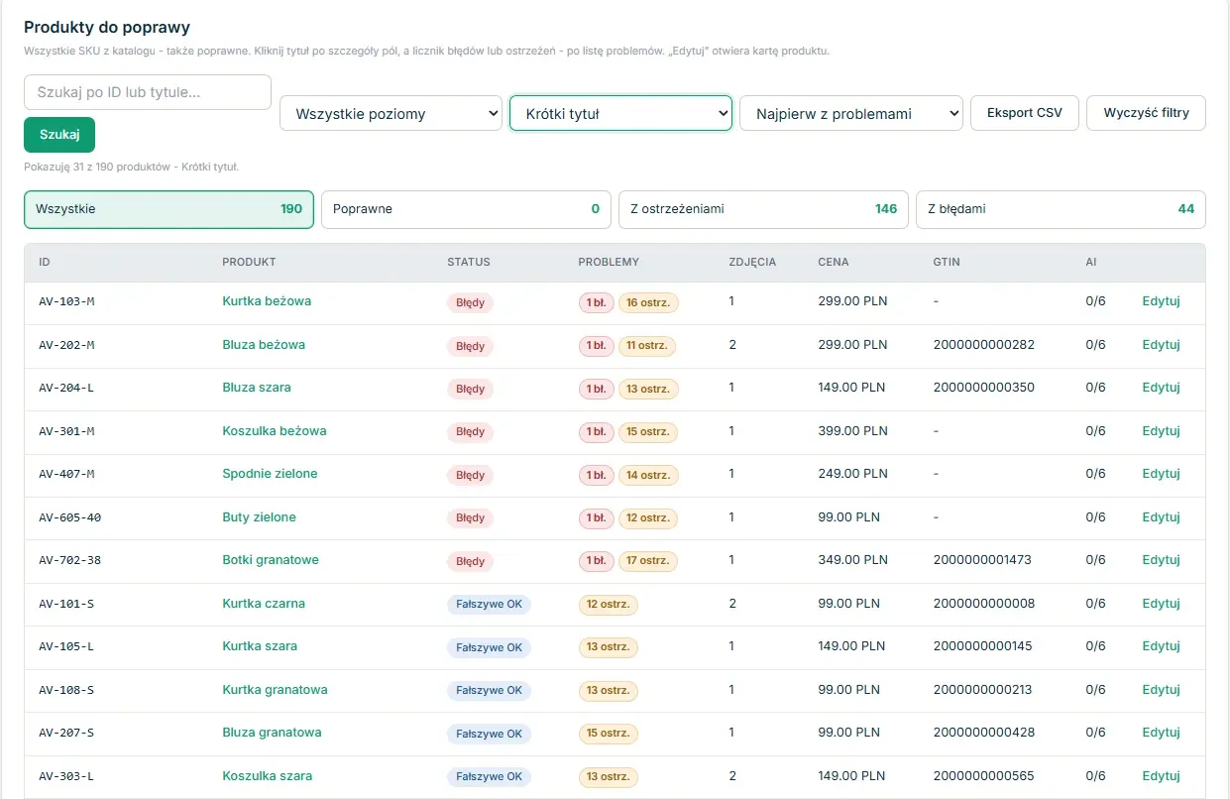This screenshot has height=799, width=1230.
Task: Filter by the 'Z błędami' tab
Action: (1061, 209)
